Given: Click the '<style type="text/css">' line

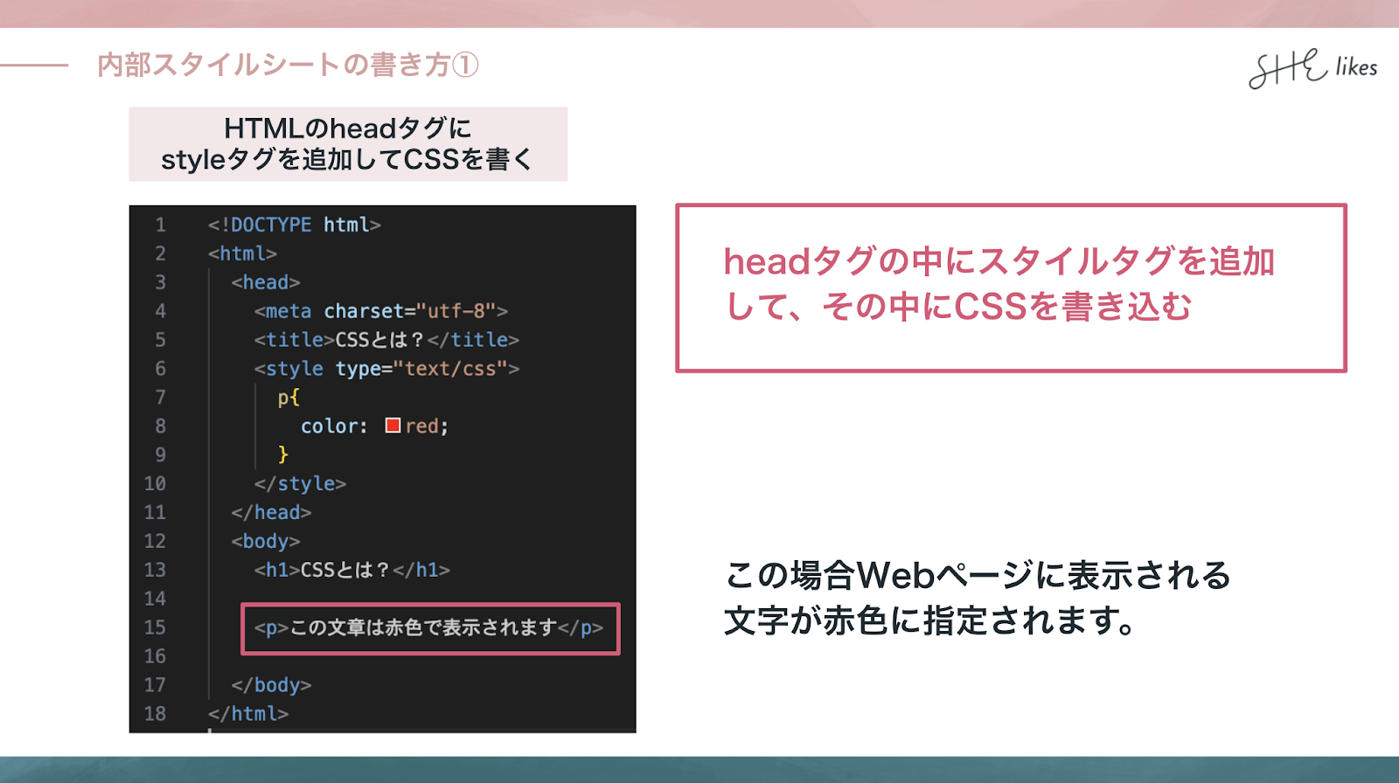Looking at the screenshot, I should tap(386, 369).
